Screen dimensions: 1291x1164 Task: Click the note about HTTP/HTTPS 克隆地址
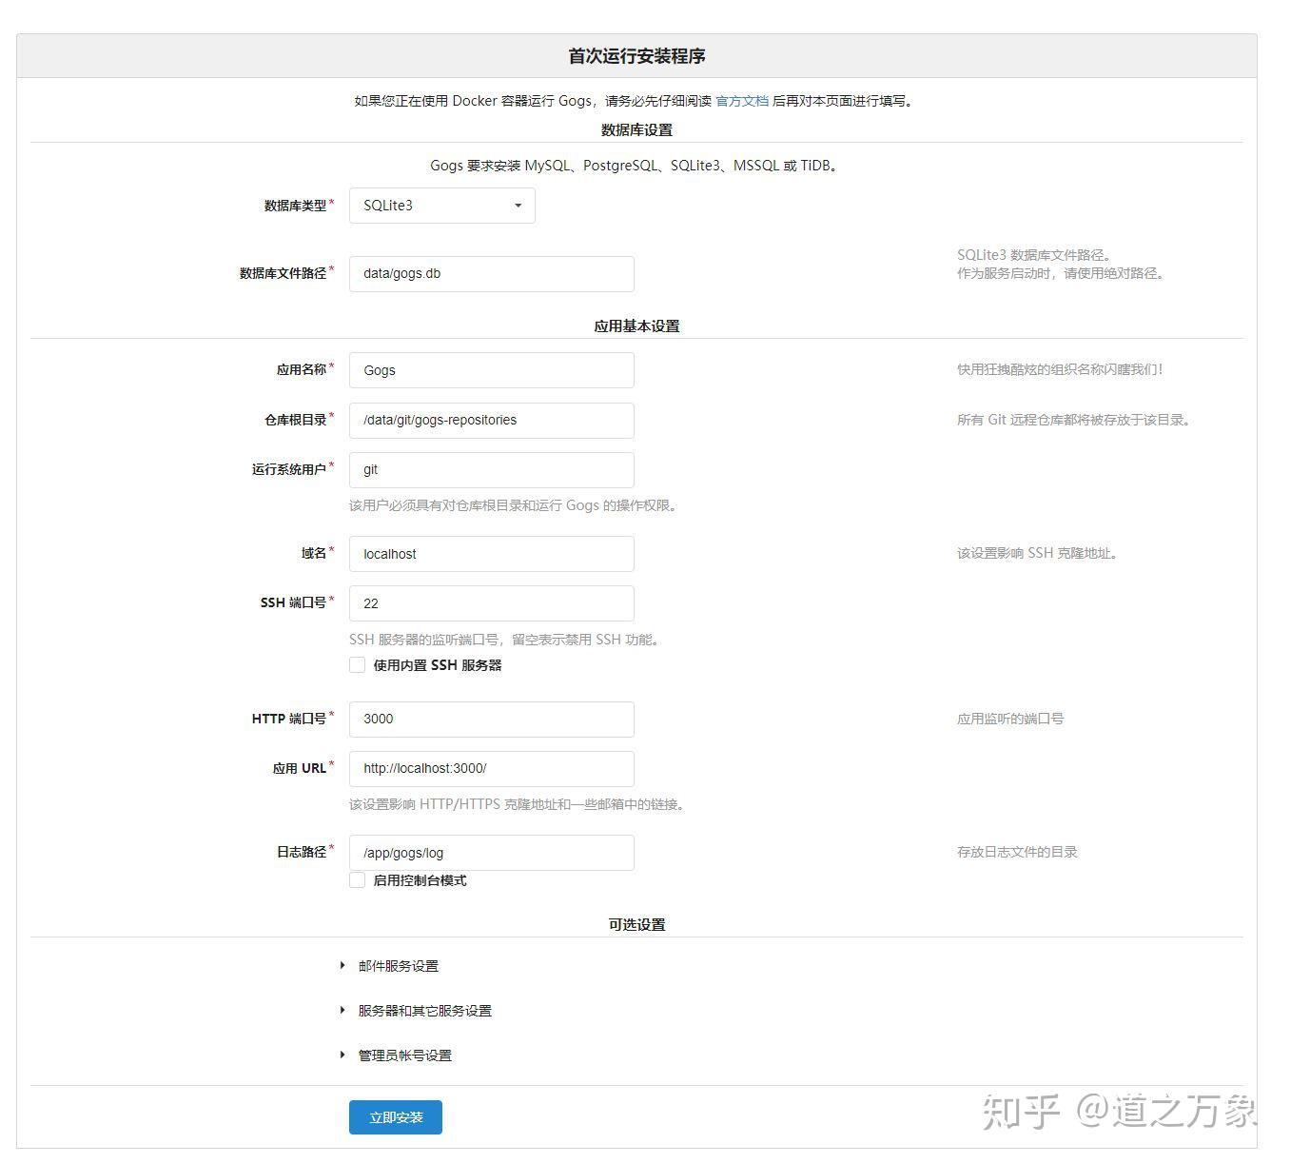click(x=518, y=804)
